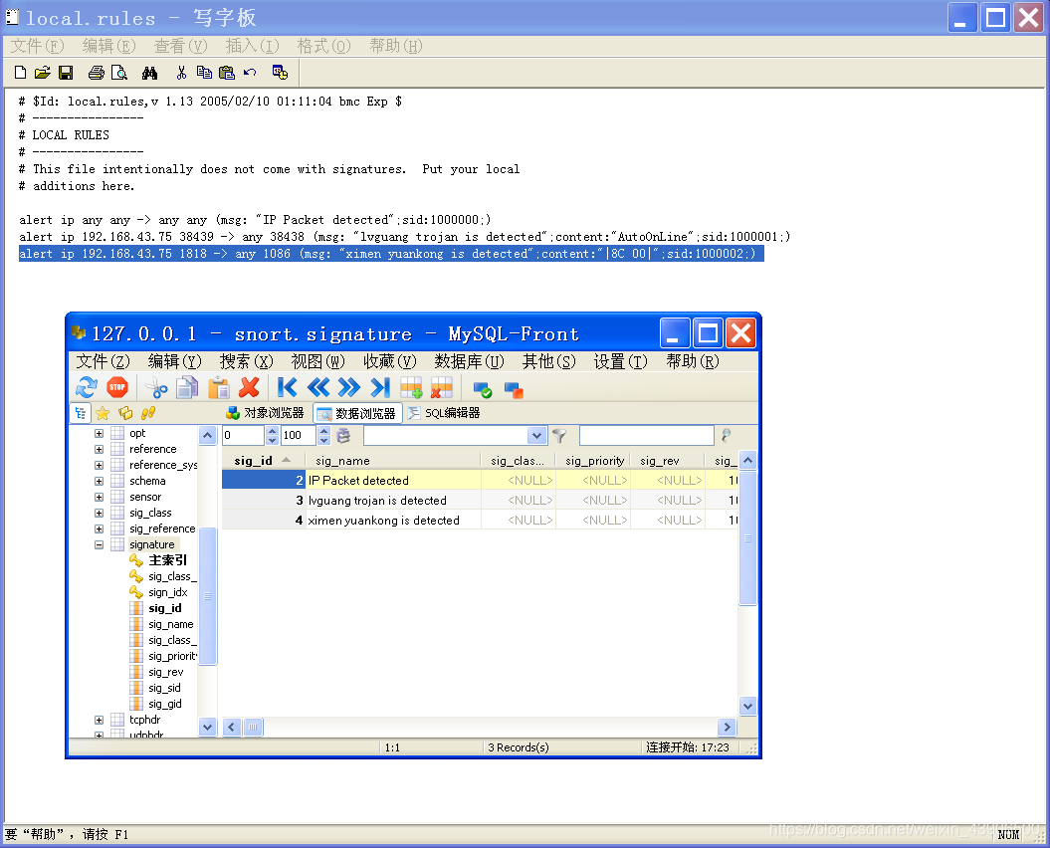Click Open file icon in WordPad toolbar
The width and height of the screenshot is (1050, 848).
(x=42, y=73)
